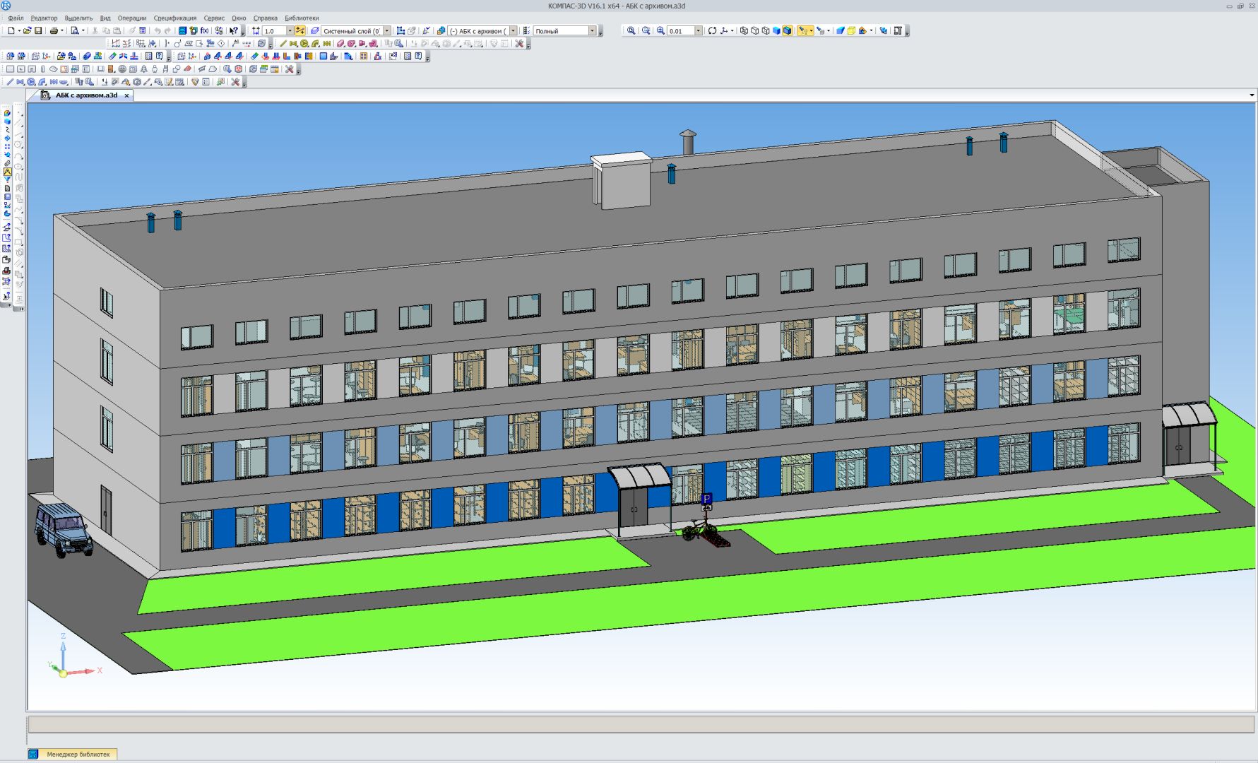Open the zoom scale 0.01 dropdown
This screenshot has width=1258, height=763.
point(699,31)
